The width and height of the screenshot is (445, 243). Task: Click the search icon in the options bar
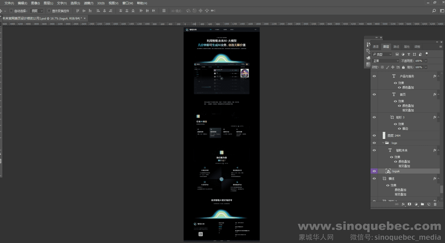[x=434, y=11]
